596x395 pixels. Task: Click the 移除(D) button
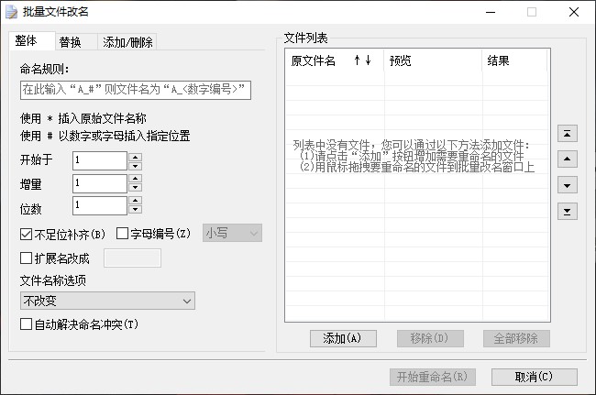tap(430, 338)
